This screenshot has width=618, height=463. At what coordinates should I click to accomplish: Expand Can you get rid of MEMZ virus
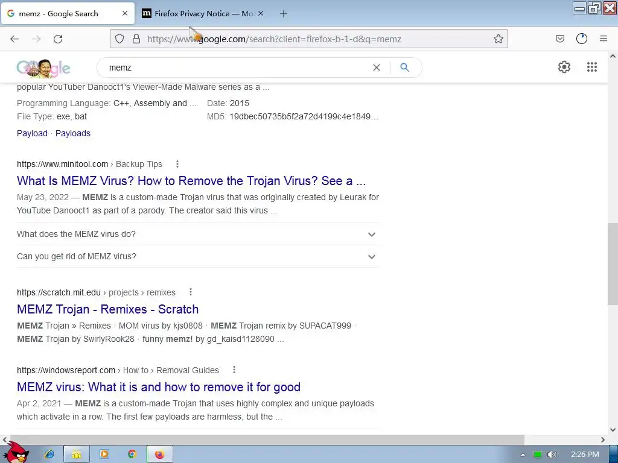coord(198,257)
